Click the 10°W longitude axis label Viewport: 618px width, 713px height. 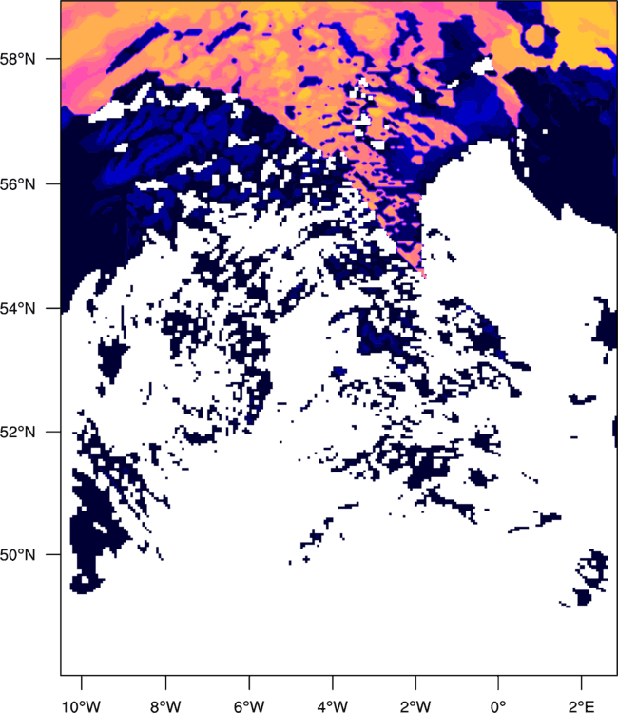[x=82, y=706]
